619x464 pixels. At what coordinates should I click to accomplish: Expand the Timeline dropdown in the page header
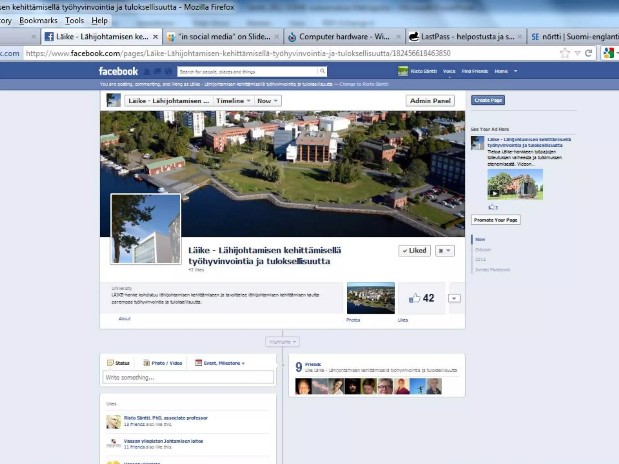pos(233,101)
